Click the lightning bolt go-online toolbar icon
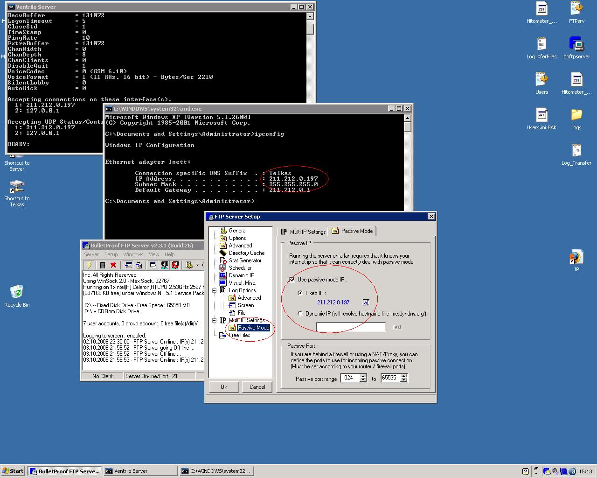 89,265
